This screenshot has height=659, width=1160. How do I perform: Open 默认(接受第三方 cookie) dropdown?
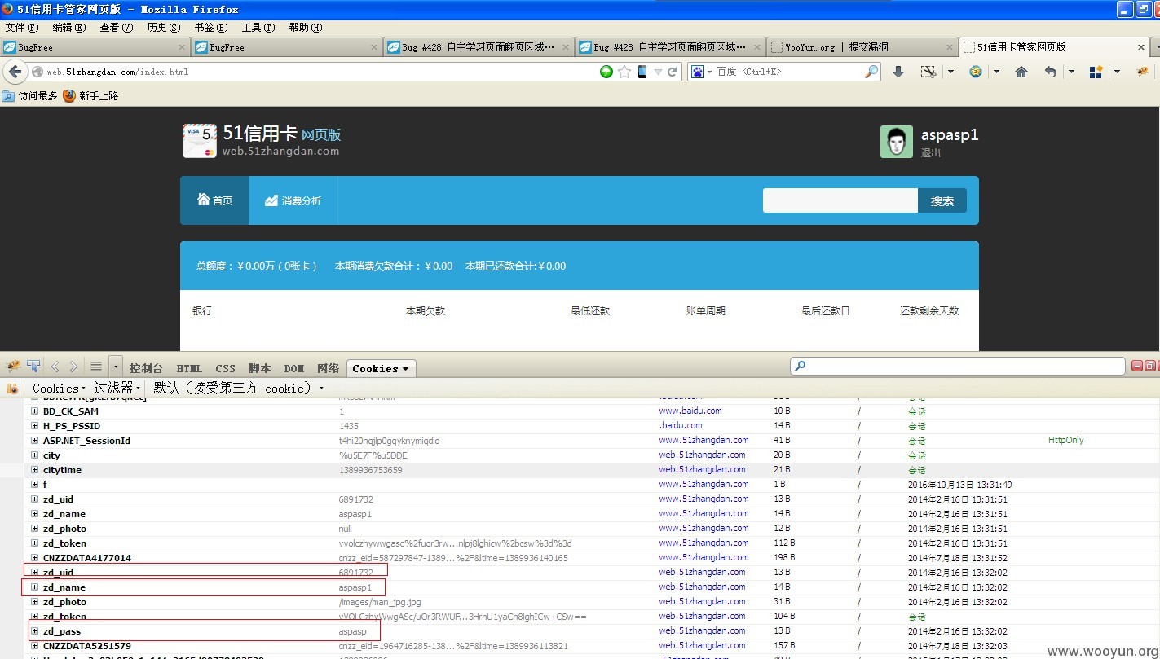pos(238,388)
